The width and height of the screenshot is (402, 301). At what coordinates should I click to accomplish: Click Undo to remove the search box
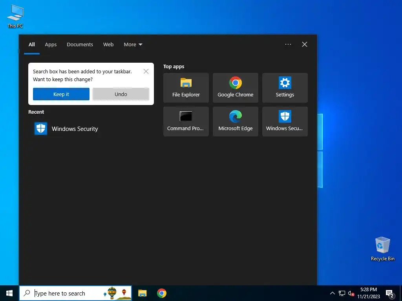(x=121, y=94)
